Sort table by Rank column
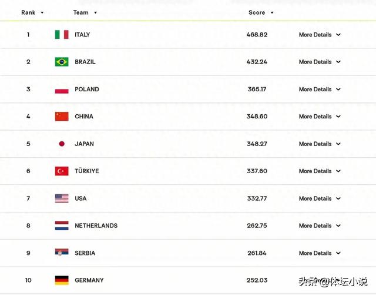This screenshot has width=376, height=295. tap(32, 12)
